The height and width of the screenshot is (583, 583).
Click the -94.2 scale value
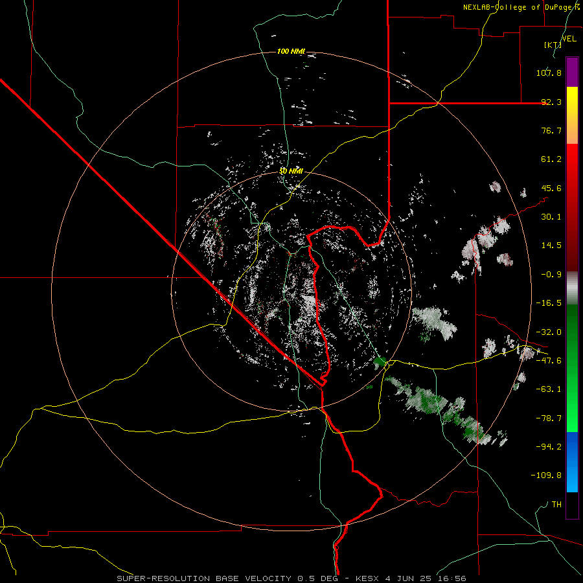click(549, 446)
